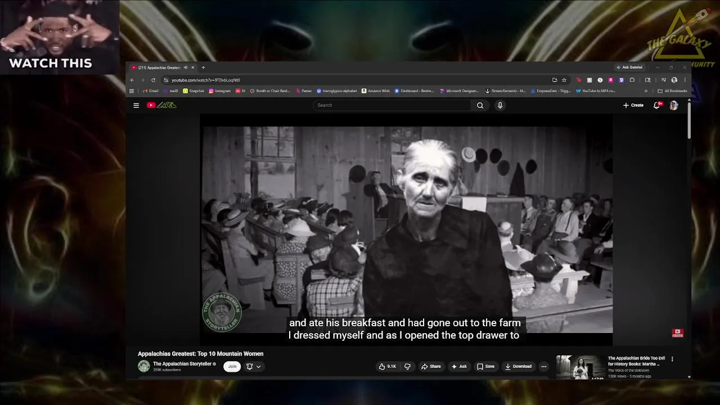Click the Download button

coord(518,366)
